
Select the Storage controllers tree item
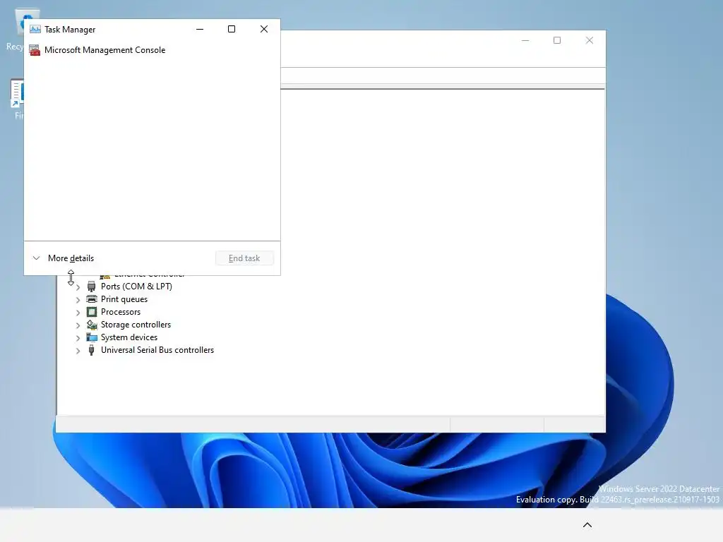click(136, 325)
